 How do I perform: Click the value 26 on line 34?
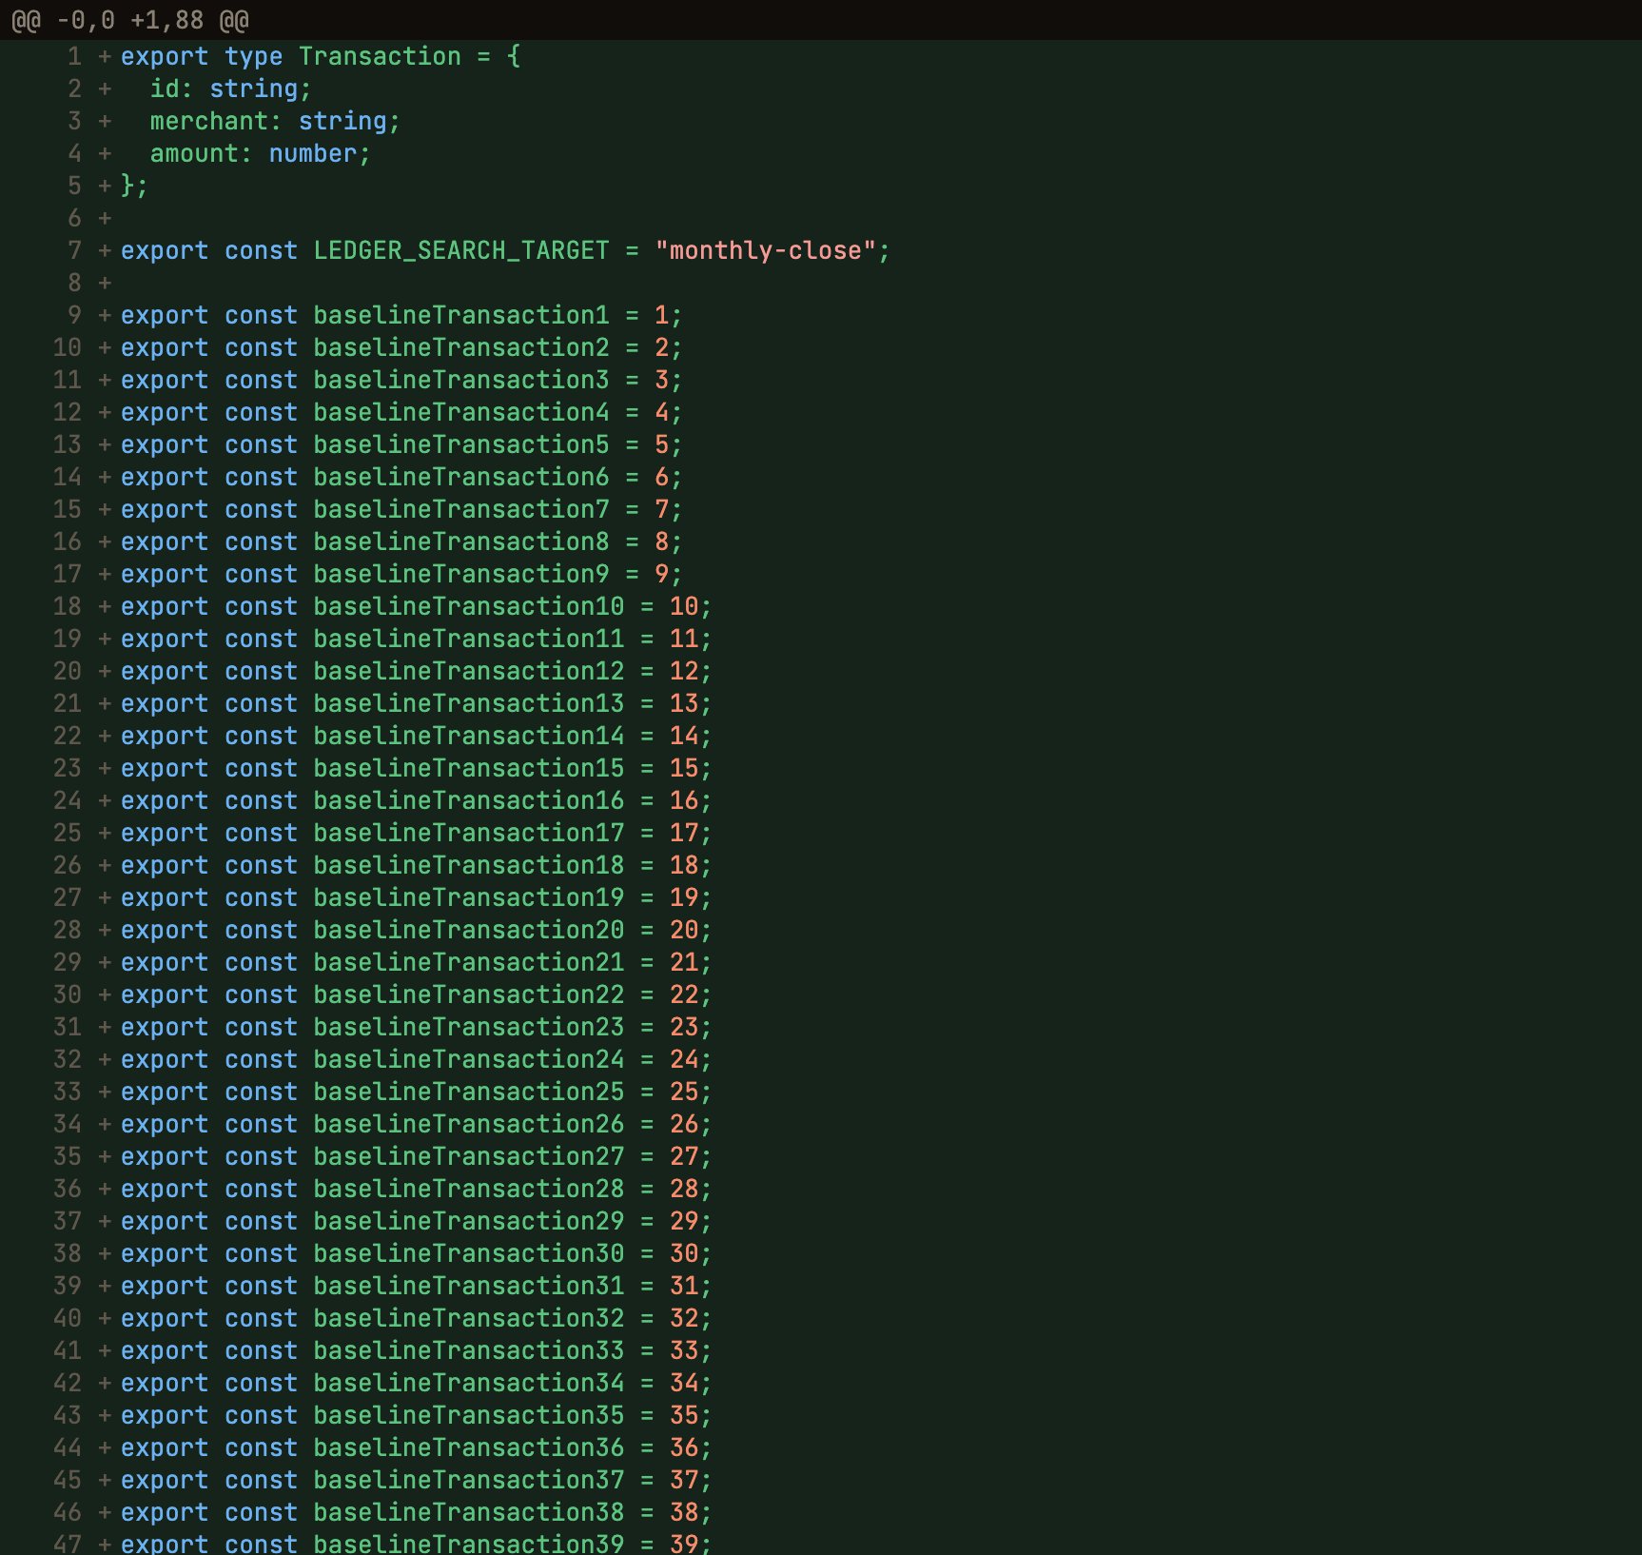684,1124
